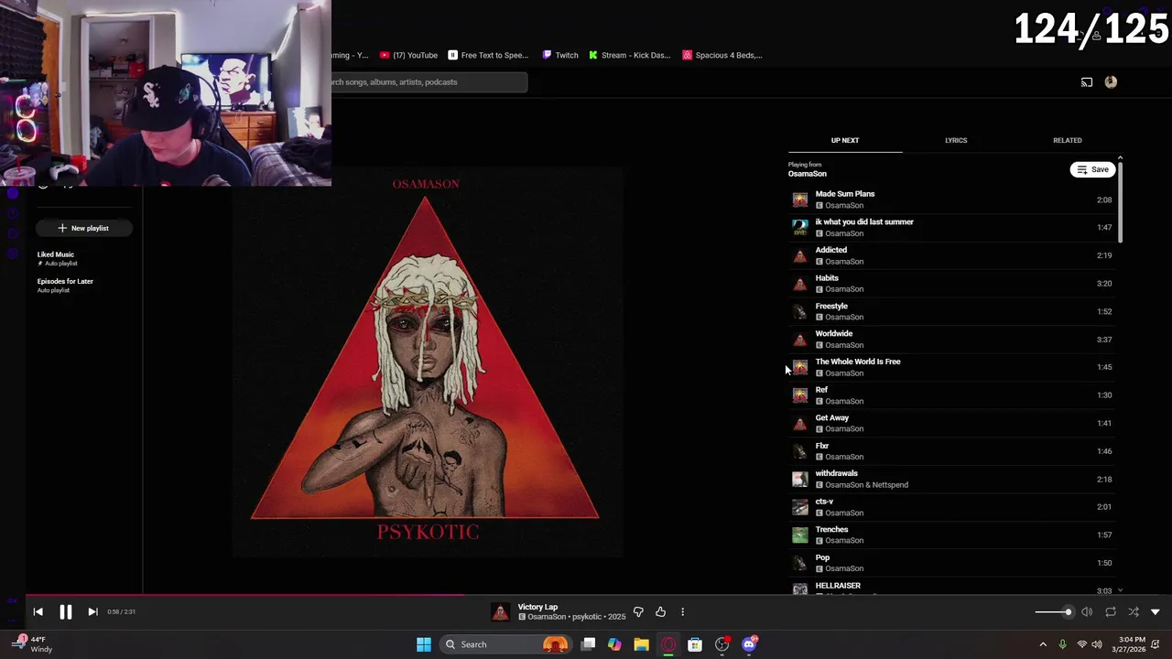Click the Trenches album thumbnail
Screen dimensions: 1172x659
tap(800, 535)
